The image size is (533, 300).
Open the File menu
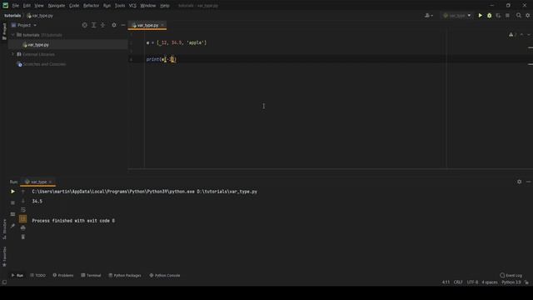[x=16, y=6]
